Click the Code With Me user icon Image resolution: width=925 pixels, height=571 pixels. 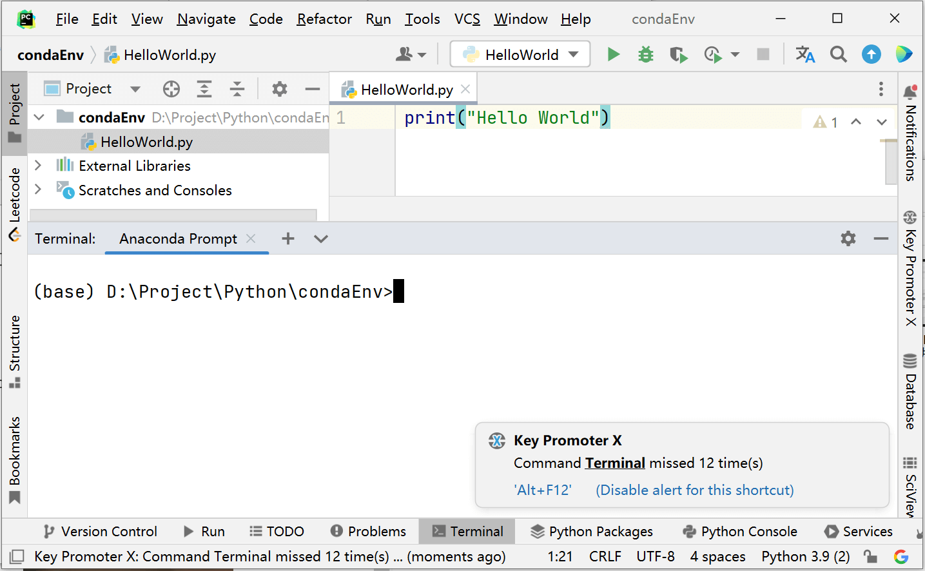pos(404,54)
